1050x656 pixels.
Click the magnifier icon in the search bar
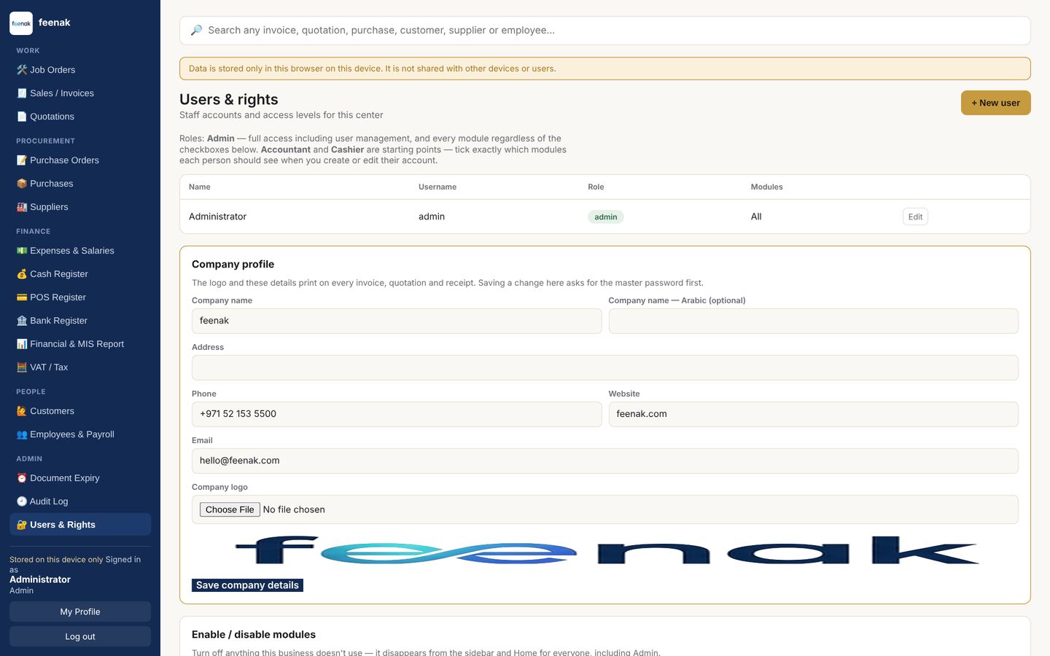196,31
